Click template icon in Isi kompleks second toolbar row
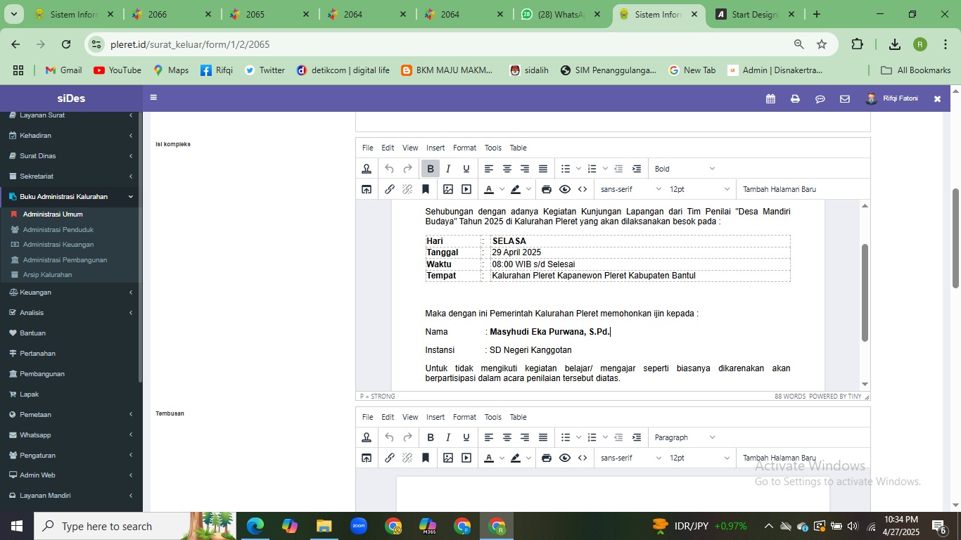Screen dimensions: 961x540 click(367, 189)
